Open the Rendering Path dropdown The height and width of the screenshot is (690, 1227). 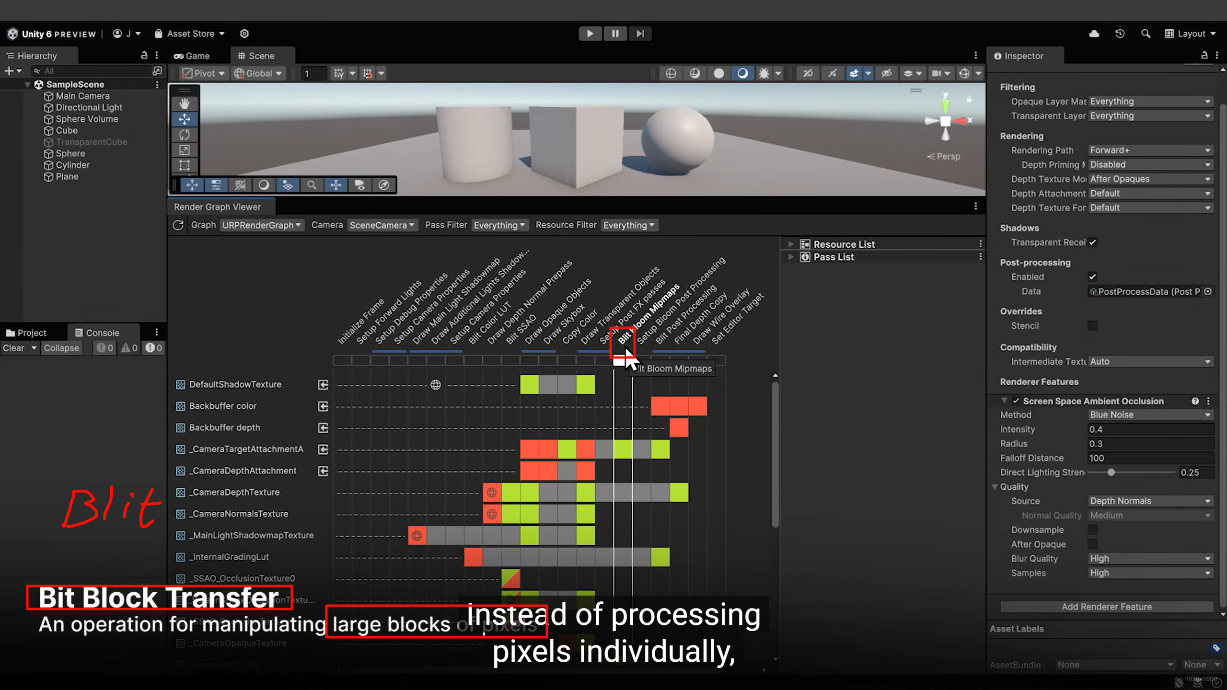[1150, 150]
